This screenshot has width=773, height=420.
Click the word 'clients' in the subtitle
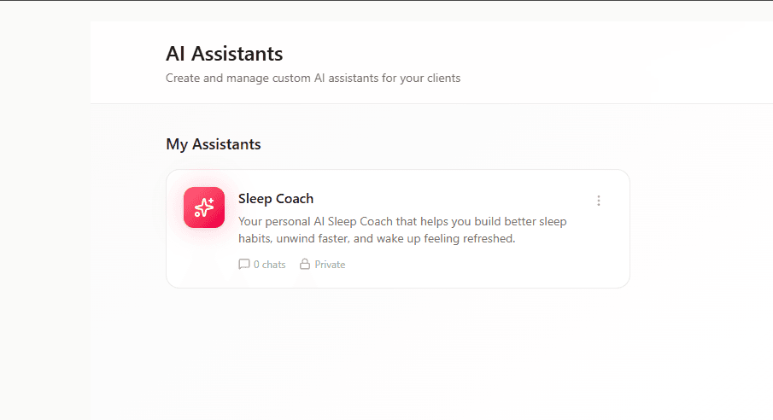442,79
